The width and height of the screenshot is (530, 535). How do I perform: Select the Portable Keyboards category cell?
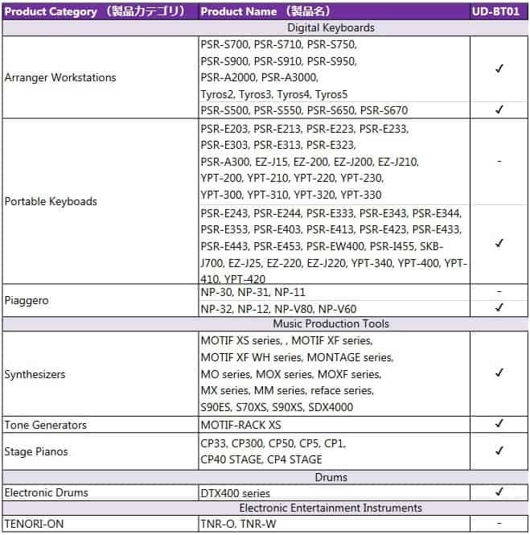[101, 201]
